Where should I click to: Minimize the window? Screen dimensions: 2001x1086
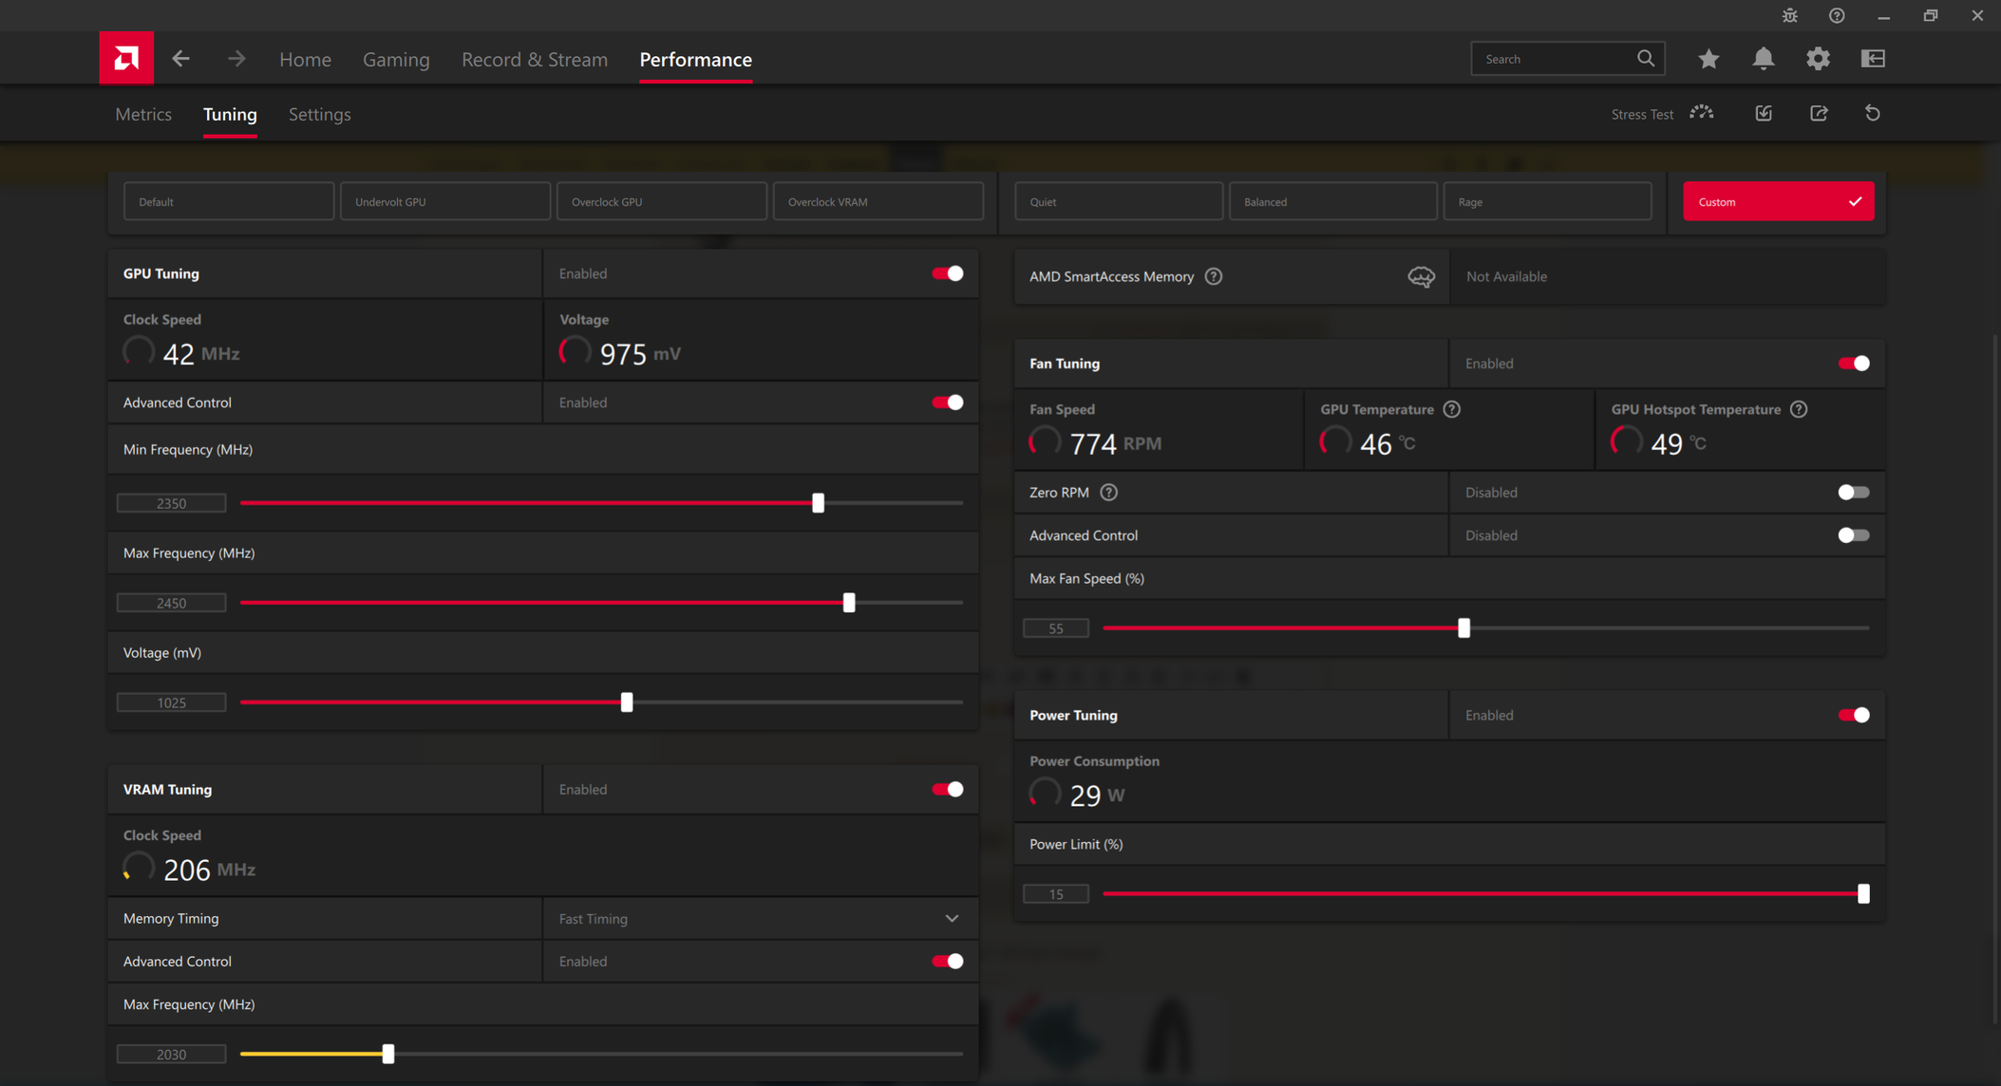point(1883,16)
